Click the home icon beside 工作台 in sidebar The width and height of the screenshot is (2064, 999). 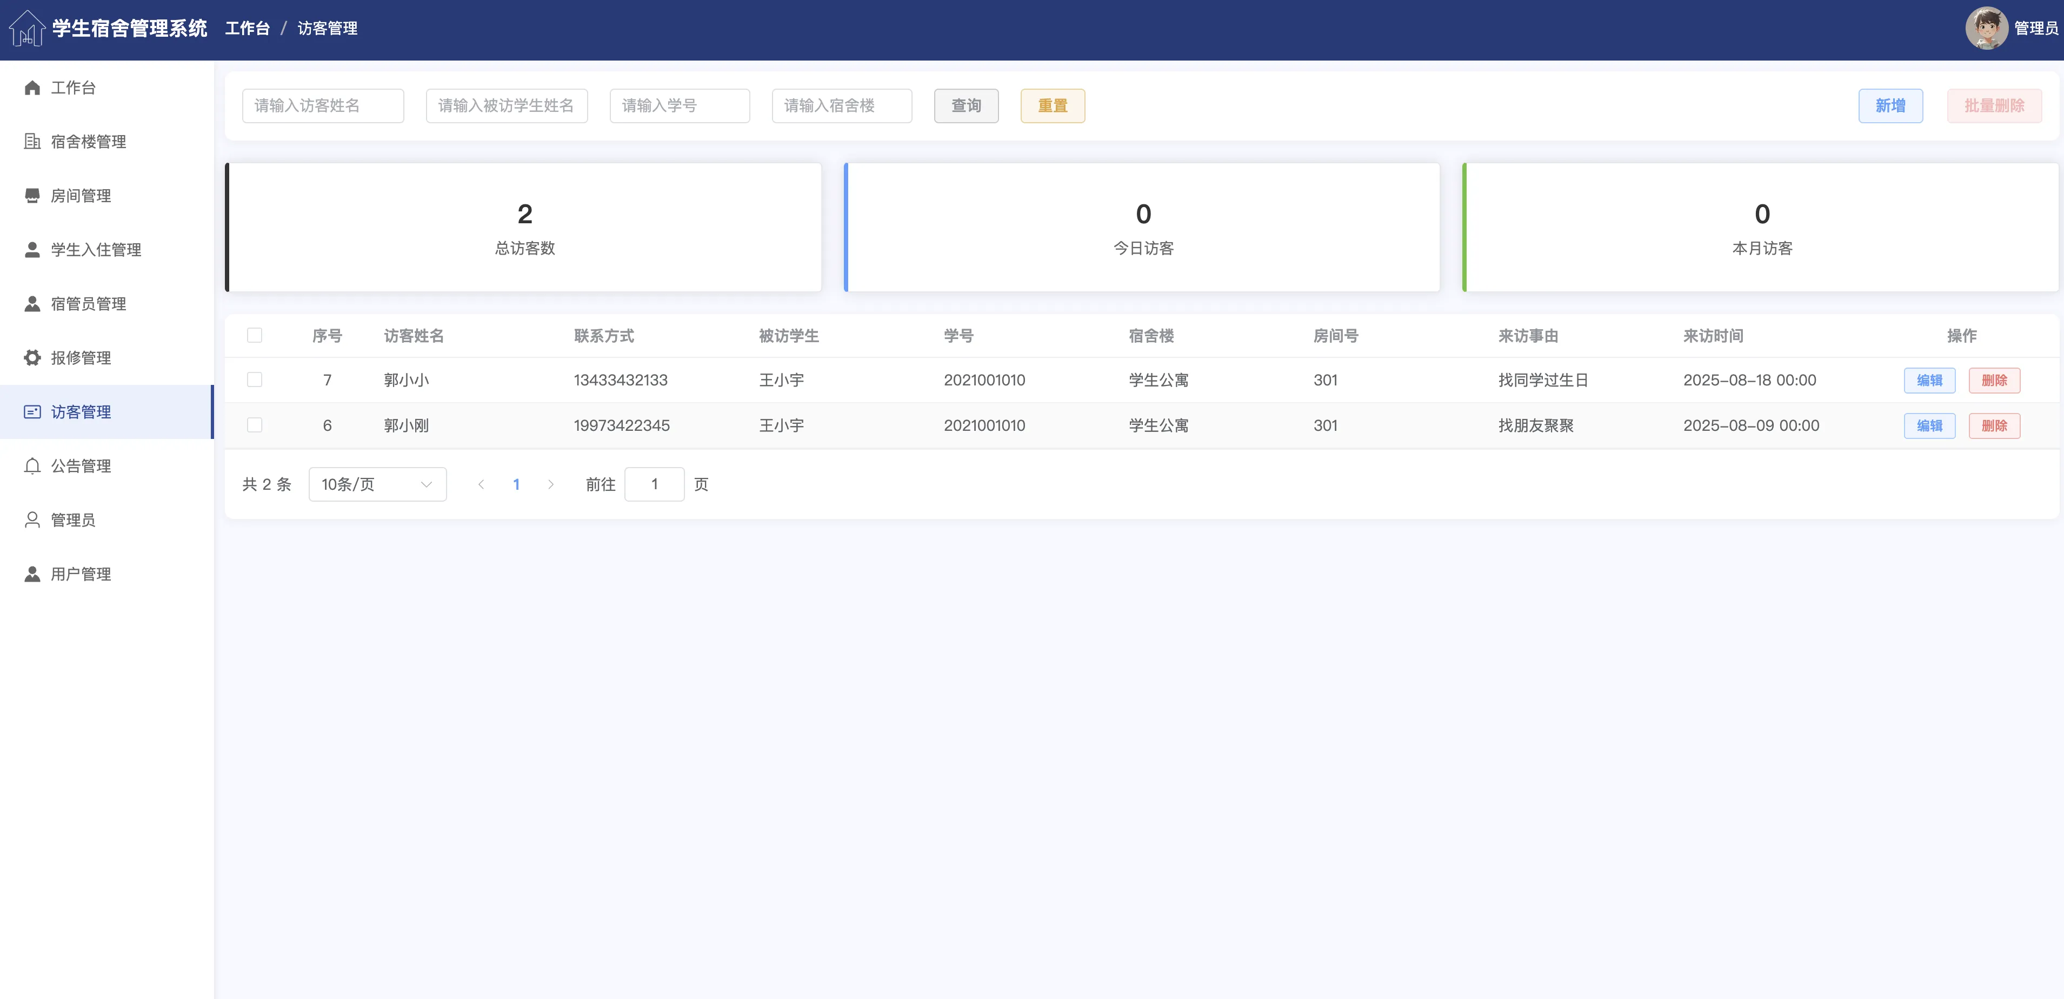(x=32, y=88)
